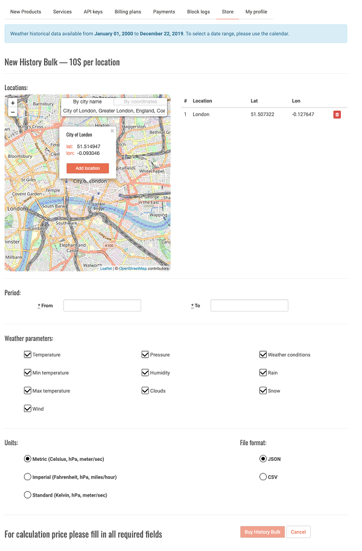Screen dimensions: 362x551
Task: Click the To date field
Action: pos(249,305)
